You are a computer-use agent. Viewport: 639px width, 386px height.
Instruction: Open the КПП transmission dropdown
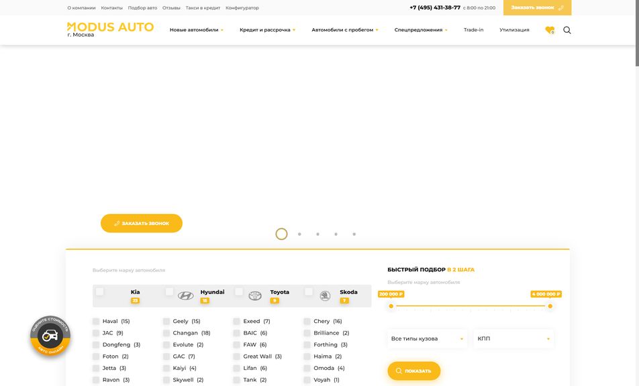pos(513,339)
